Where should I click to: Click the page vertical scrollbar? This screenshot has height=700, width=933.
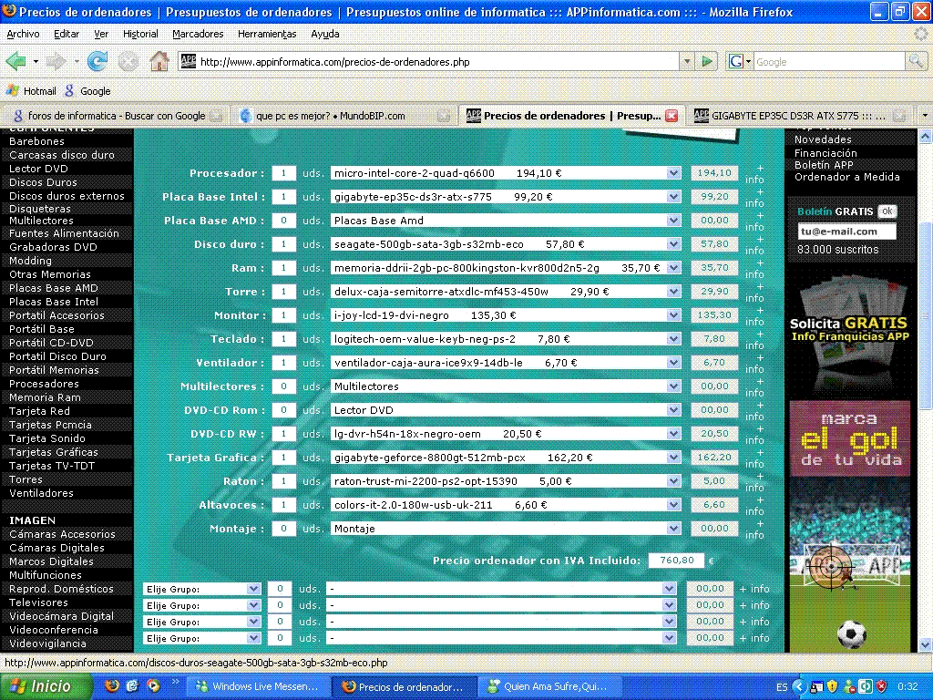point(925,315)
